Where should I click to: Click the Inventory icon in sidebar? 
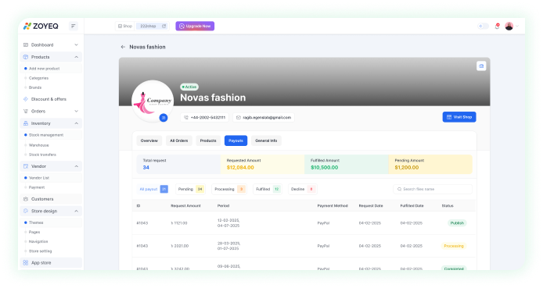click(x=26, y=123)
